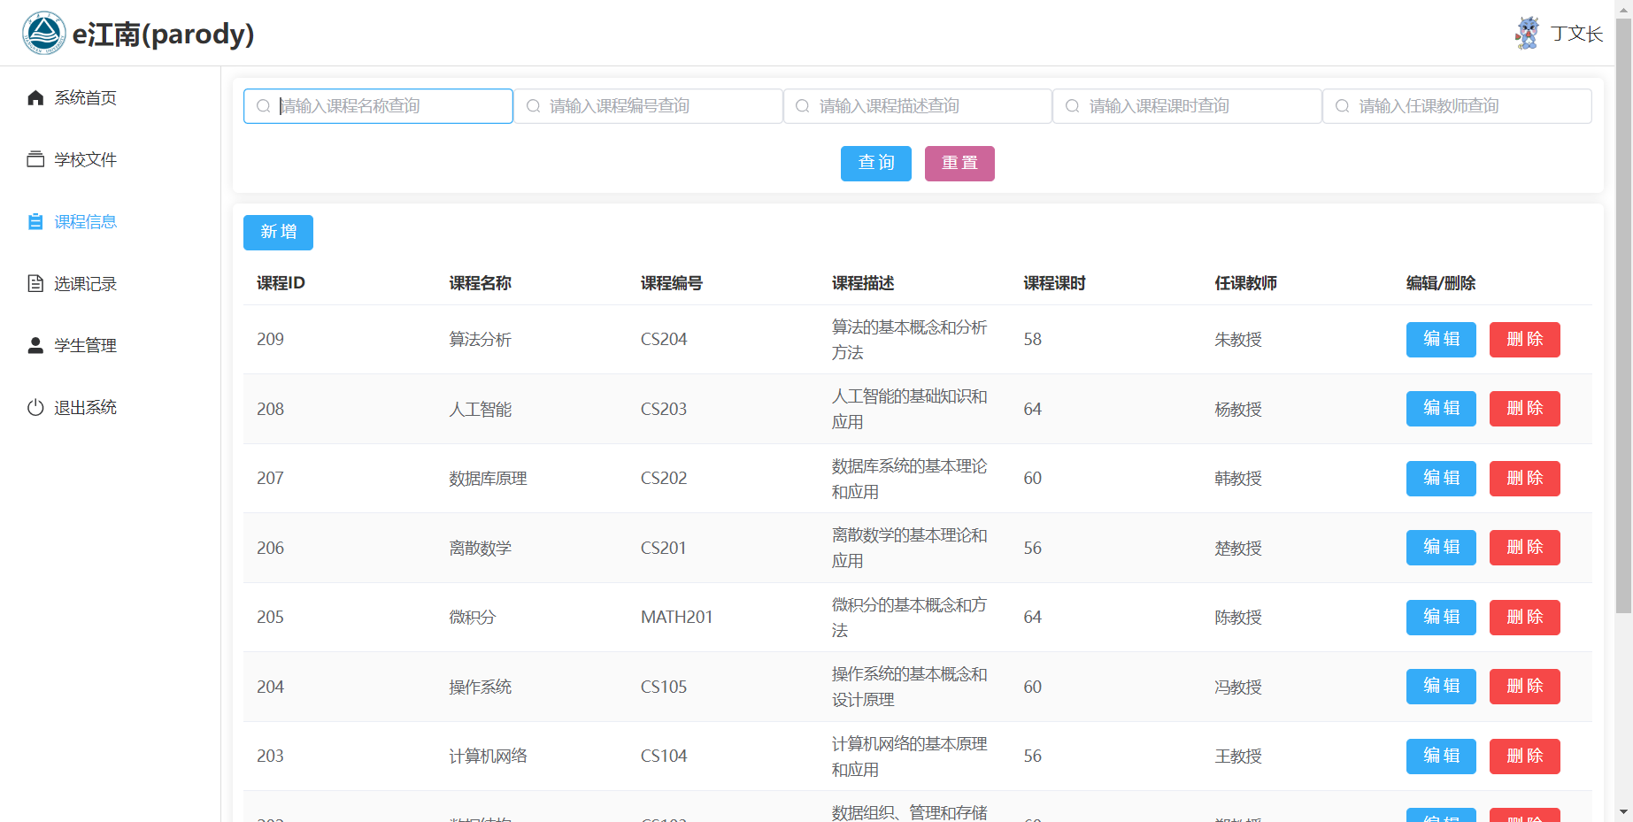
Task: Edit course 205 微积分
Action: tap(1441, 618)
